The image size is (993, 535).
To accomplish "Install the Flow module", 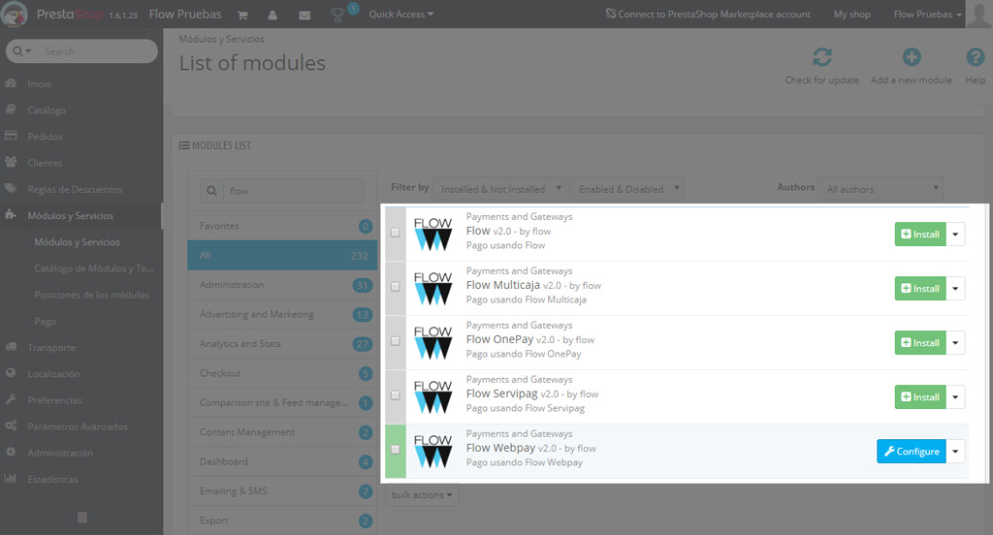I will 920,235.
